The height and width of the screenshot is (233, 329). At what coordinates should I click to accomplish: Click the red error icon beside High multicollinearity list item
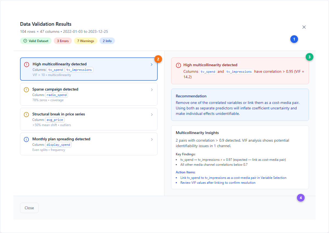coord(26,65)
